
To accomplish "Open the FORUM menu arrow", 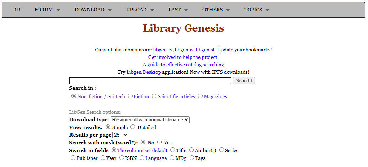I will click(58, 10).
